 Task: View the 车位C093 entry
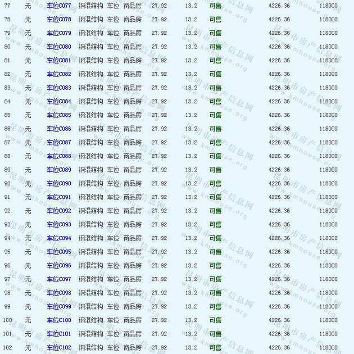click(59, 224)
